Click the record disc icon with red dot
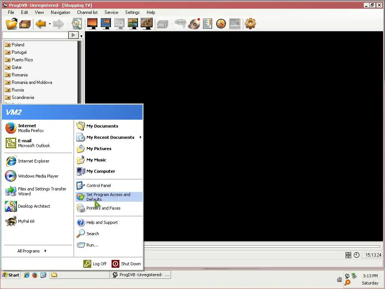Image resolution: width=385 pixels, height=289 pixels. coord(194,24)
